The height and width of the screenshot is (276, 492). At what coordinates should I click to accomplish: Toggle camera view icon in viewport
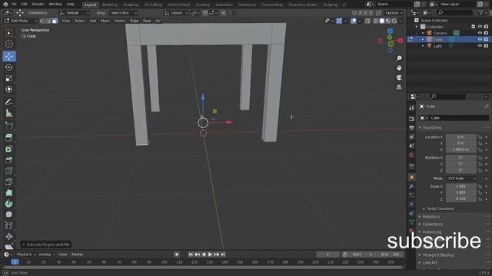(399, 77)
